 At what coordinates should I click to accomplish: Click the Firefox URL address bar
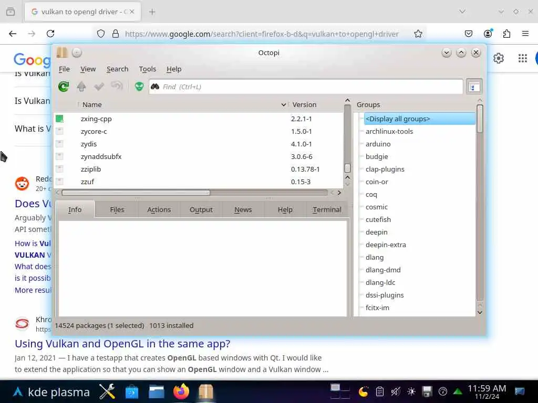(262, 34)
